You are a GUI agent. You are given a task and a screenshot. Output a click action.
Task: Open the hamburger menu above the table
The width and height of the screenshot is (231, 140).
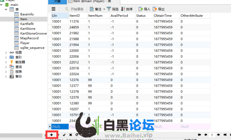point(53,9)
